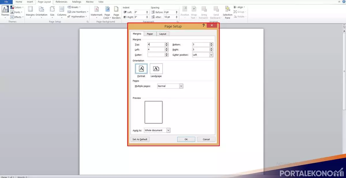Switch to the Home ribbon tab
This screenshot has width=346, height=178.
click(19, 2)
